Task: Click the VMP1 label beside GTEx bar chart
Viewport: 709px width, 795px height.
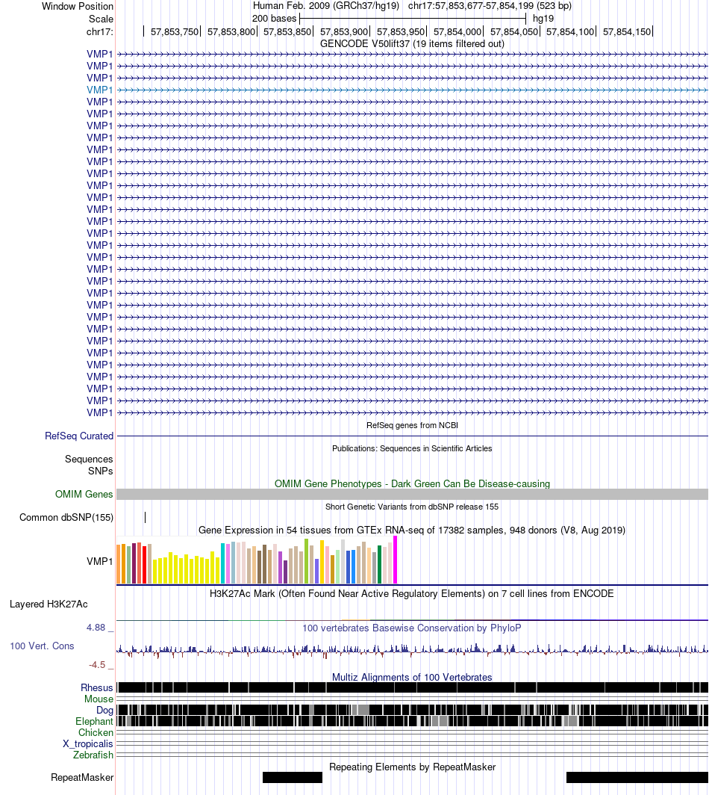Action: tap(100, 561)
